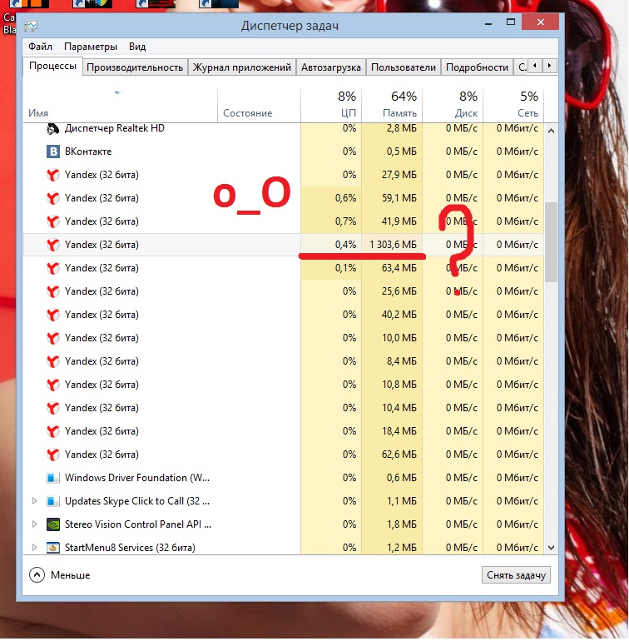The height and width of the screenshot is (641, 629).
Task: Switch to the Пользователи tab
Action: point(404,67)
